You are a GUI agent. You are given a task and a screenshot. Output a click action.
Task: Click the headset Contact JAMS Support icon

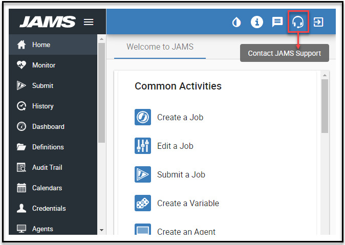[x=298, y=22]
